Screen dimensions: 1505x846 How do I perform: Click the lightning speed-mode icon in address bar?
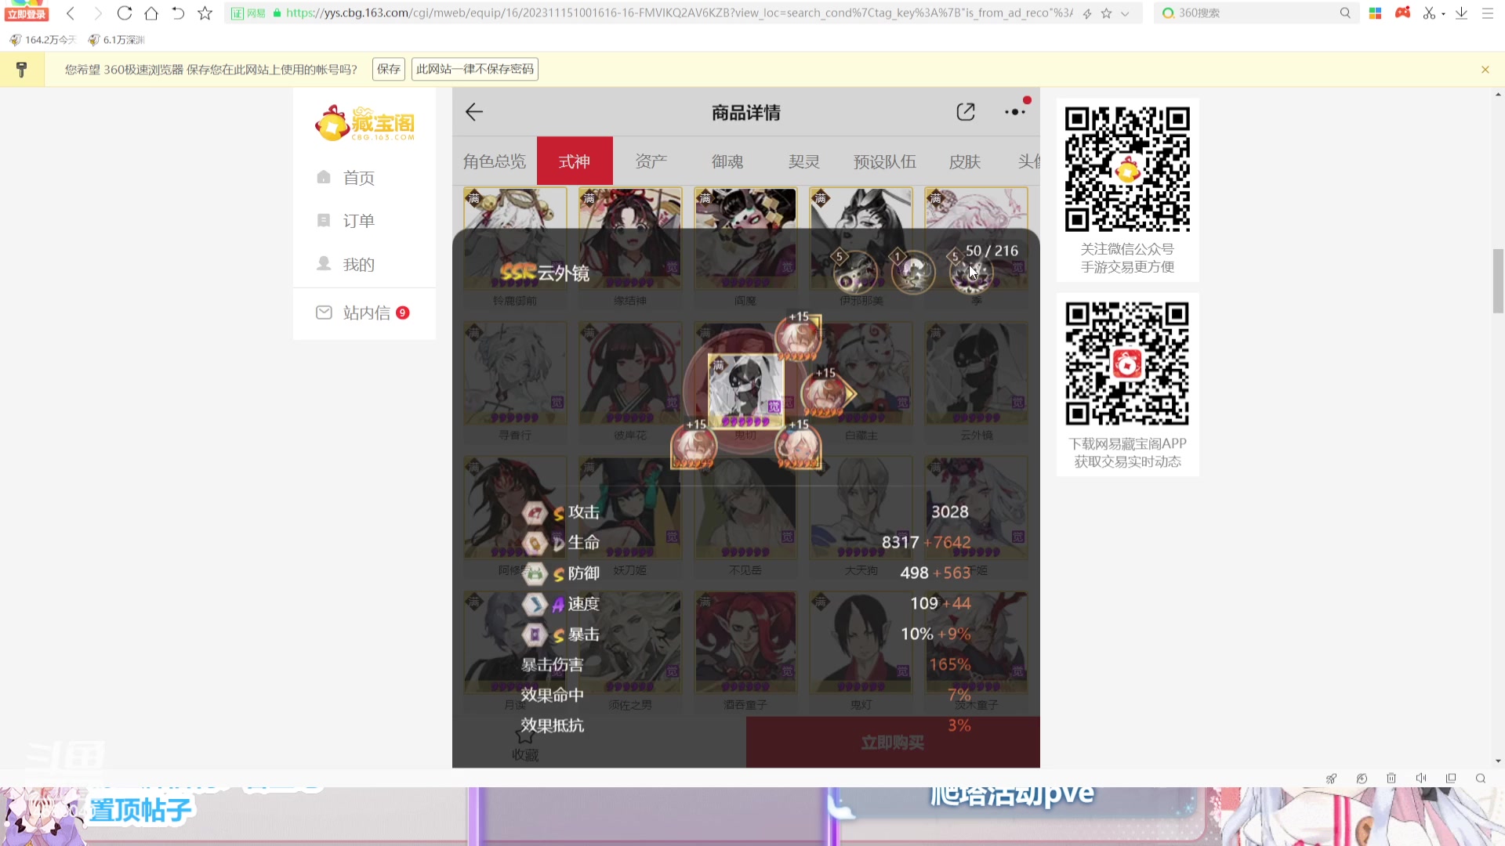tap(1087, 13)
